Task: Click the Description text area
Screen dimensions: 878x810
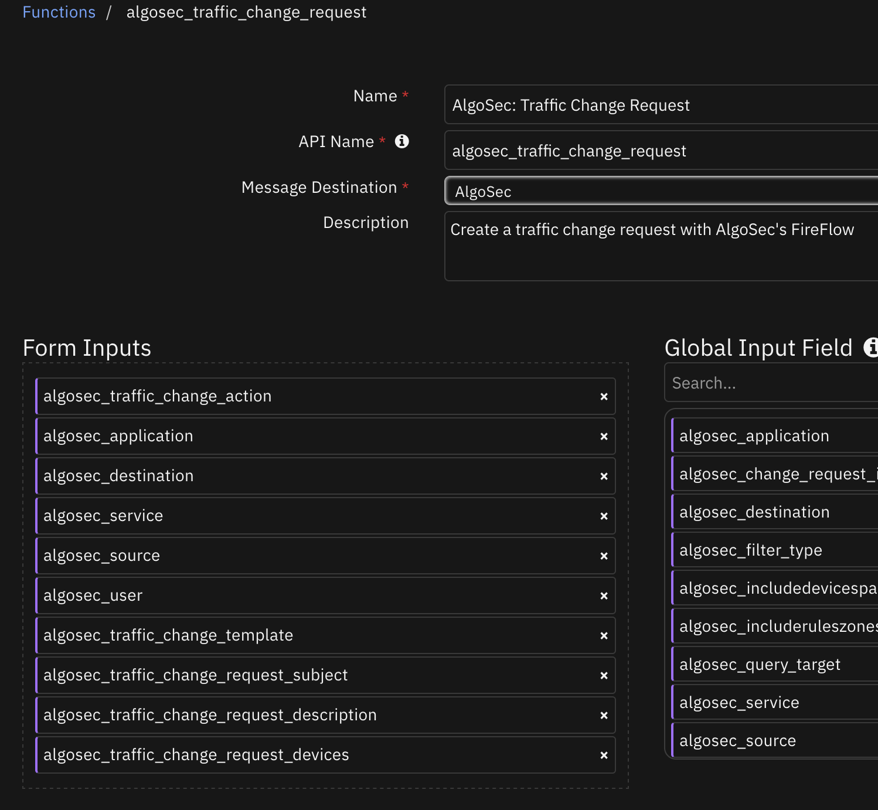Action: [661, 246]
